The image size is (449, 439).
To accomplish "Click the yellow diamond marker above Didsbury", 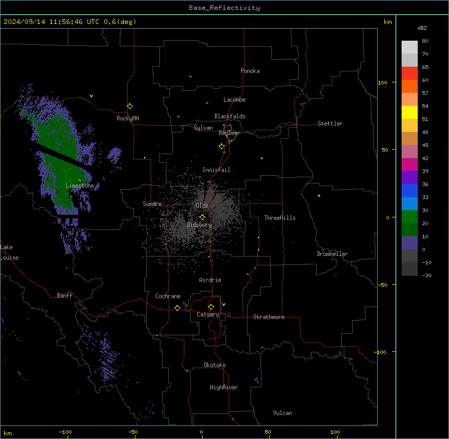I will (x=202, y=217).
